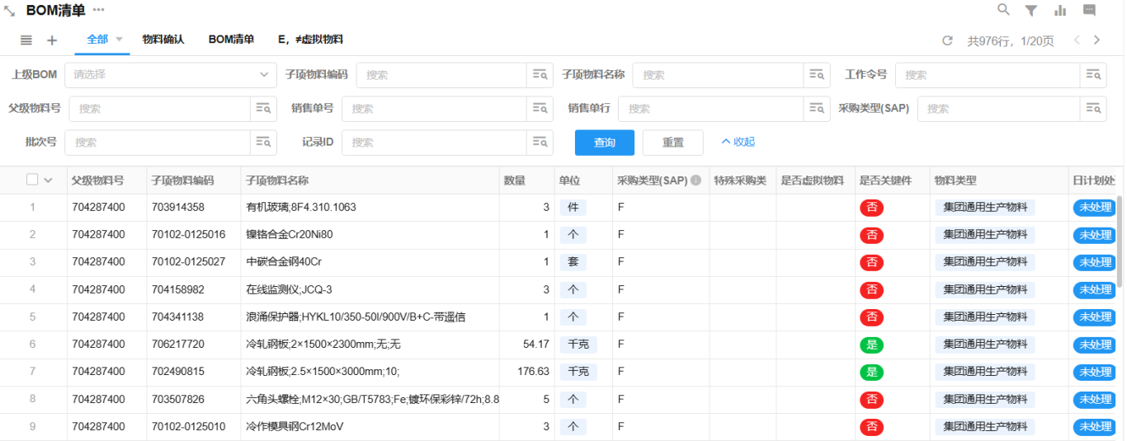Click the blue 查询 button

pyautogui.click(x=604, y=143)
